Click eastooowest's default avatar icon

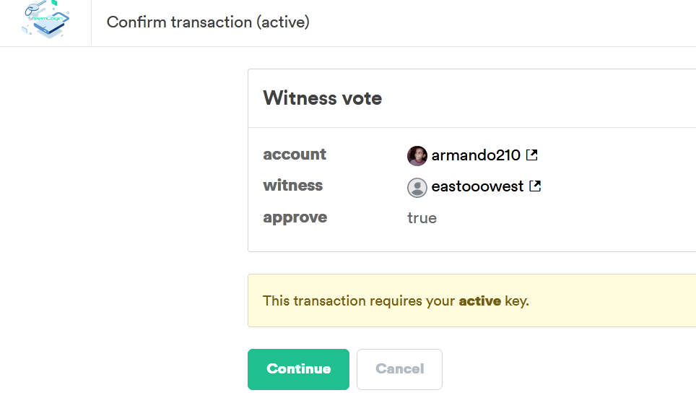click(x=417, y=187)
